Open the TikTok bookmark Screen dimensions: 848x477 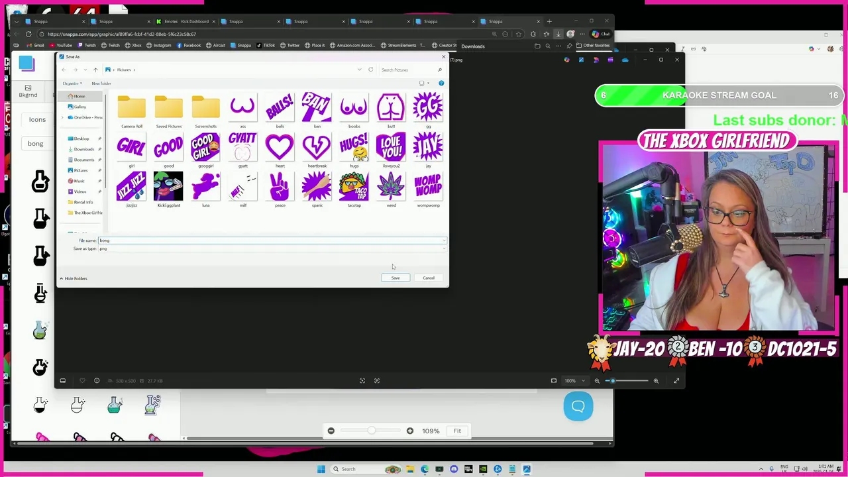266,46
